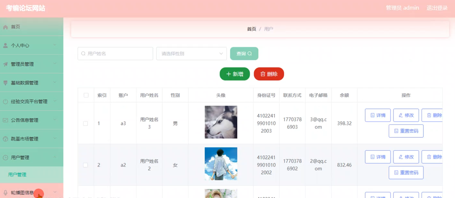Click the 联系方式 column header
The width and height of the screenshot is (455, 198).
292,95
